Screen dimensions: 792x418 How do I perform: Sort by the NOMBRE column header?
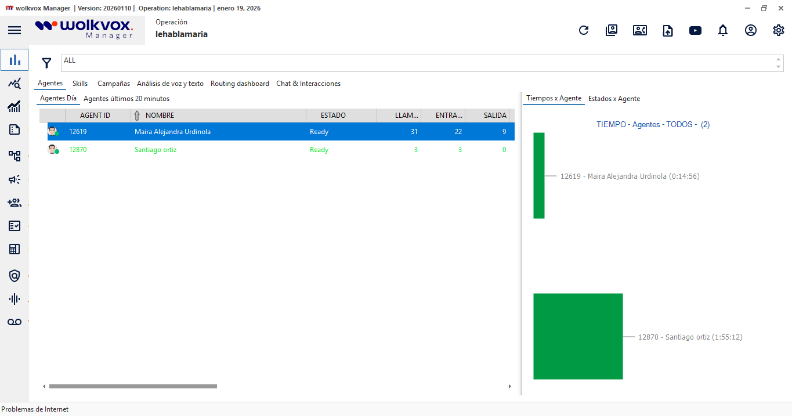[x=160, y=116]
